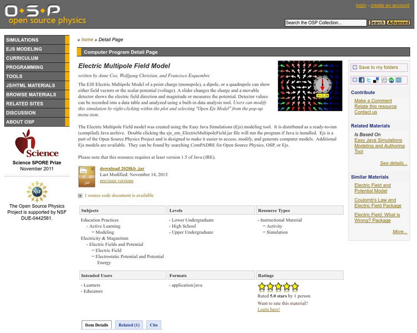Image resolution: width=417 pixels, height=333 pixels.
Task: Click the NSF logo
Action: (x=37, y=191)
